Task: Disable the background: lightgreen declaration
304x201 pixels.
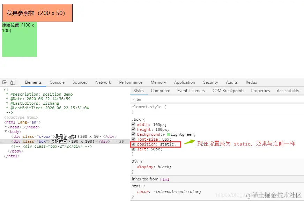Action: pos(133,134)
